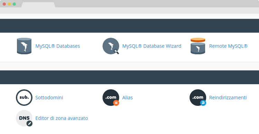The height and width of the screenshot is (134, 259).
Task: Open the Sottodomini link
Action: 49,98
